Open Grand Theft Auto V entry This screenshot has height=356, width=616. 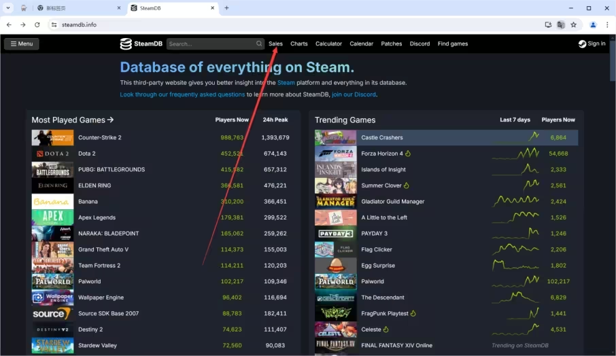(103, 249)
